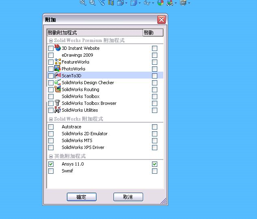The height and width of the screenshot is (219, 257).
Task: Check SolidWorks Routing startup checkbox on right
Action: click(154, 89)
